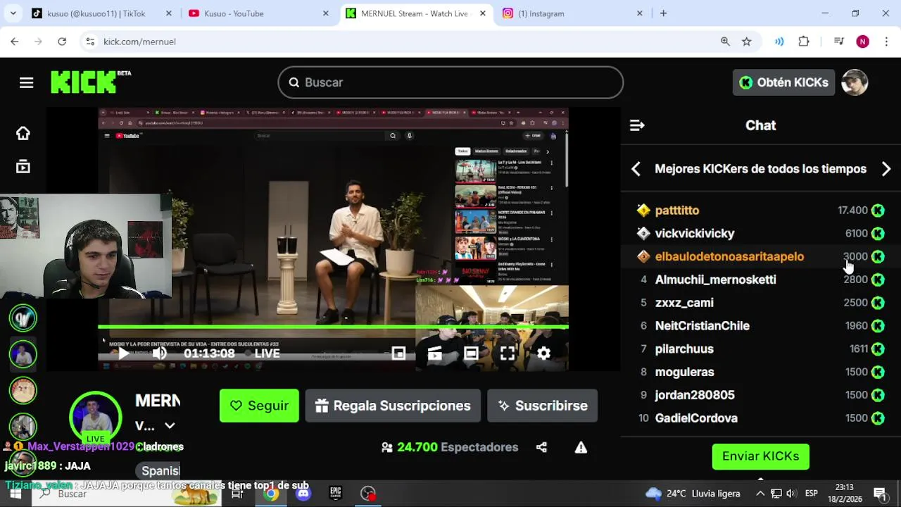Image resolution: width=901 pixels, height=507 pixels.
Task: Open Chrome profile N icon
Action: tap(862, 42)
